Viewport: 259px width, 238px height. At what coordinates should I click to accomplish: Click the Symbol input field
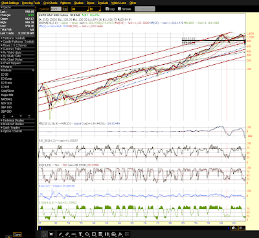click(x=56, y=9)
